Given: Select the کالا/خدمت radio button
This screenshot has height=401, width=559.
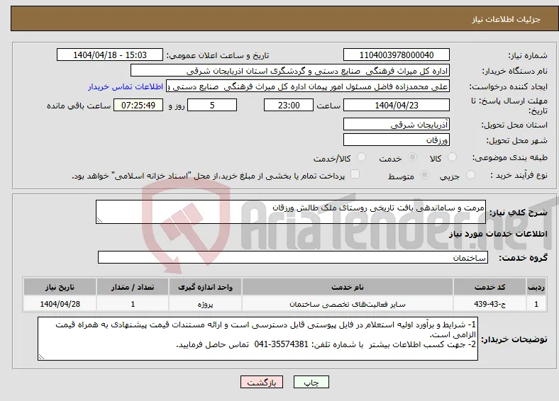Looking at the screenshot, I should [362, 157].
